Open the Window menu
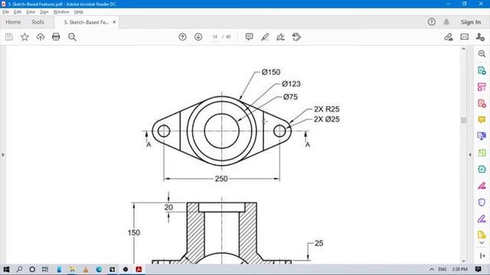 click(61, 12)
